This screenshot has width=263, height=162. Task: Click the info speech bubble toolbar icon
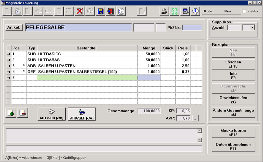[195, 11]
